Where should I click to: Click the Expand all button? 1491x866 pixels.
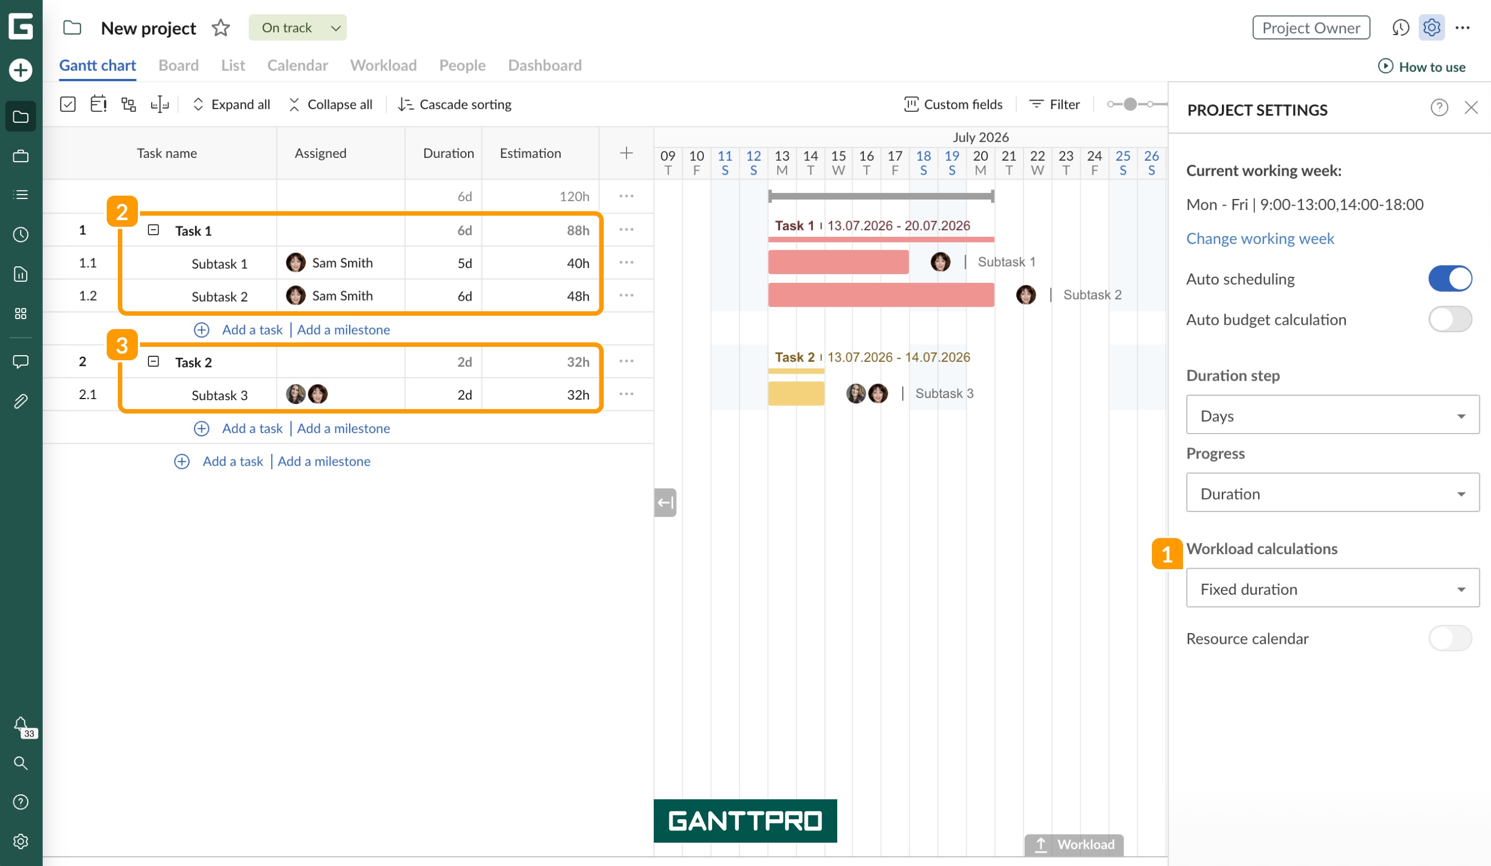click(231, 104)
